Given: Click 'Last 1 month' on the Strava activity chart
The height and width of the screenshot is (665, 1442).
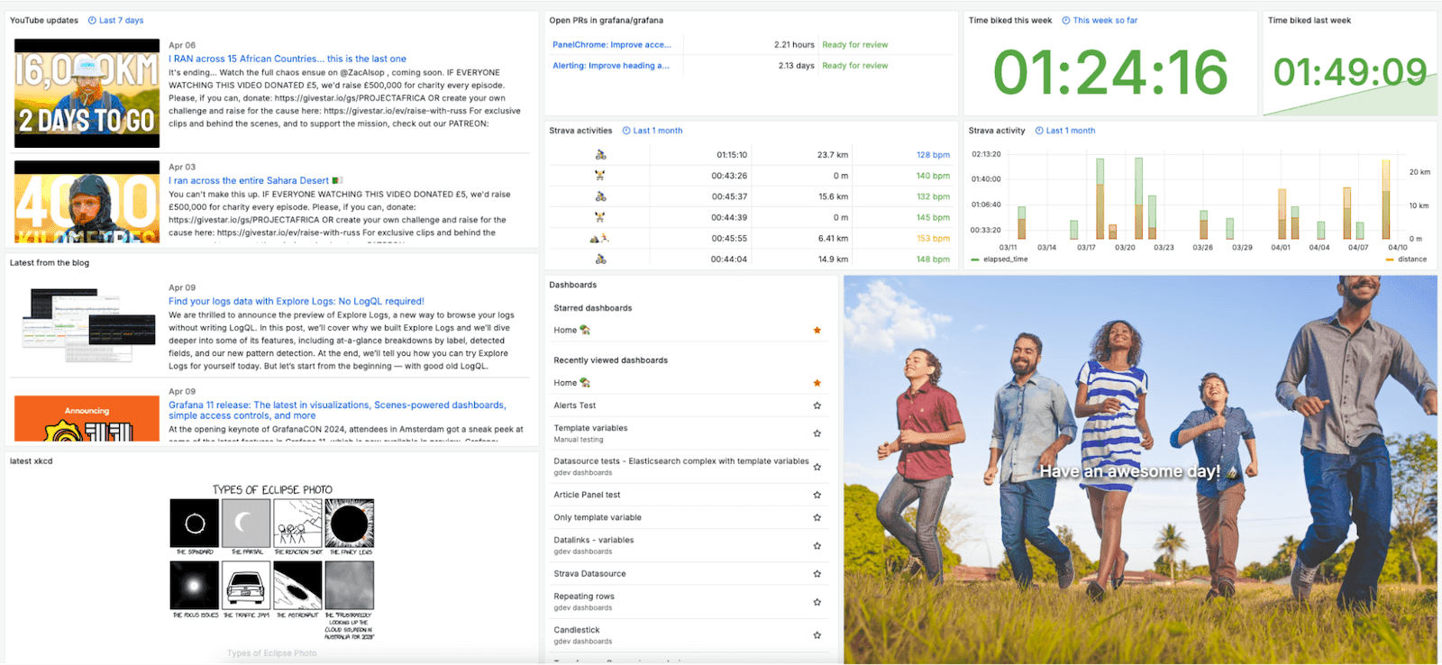Looking at the screenshot, I should point(1065,131).
